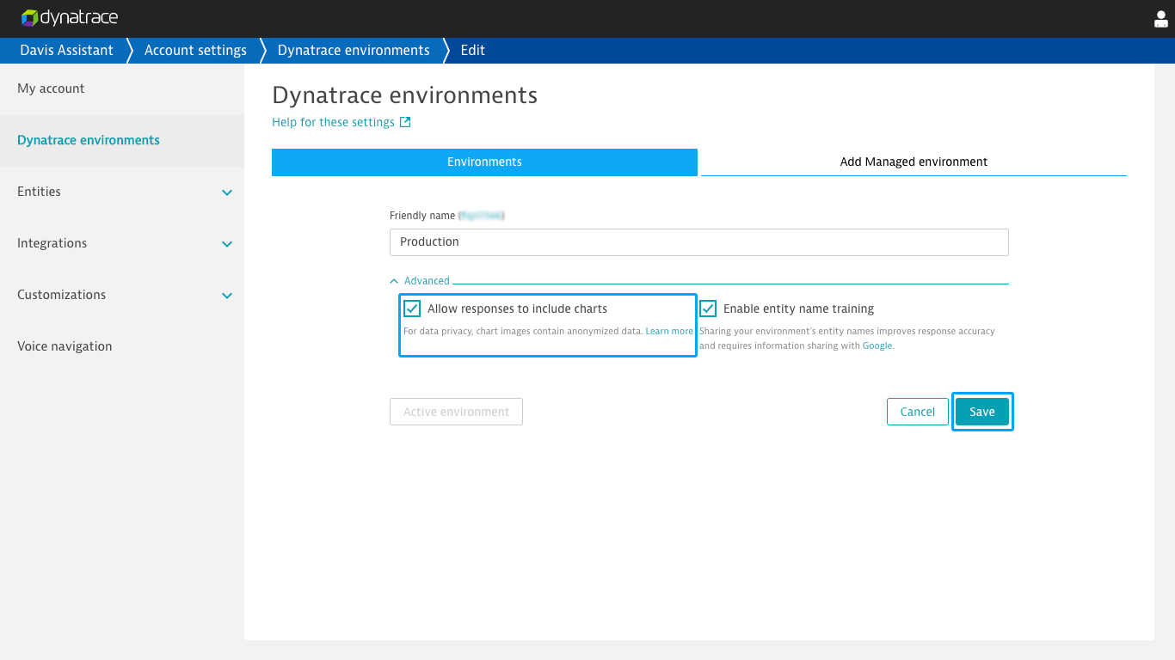Click Dynatrace environments breadcrumb
Viewport: 1175px width, 660px height.
click(x=354, y=50)
